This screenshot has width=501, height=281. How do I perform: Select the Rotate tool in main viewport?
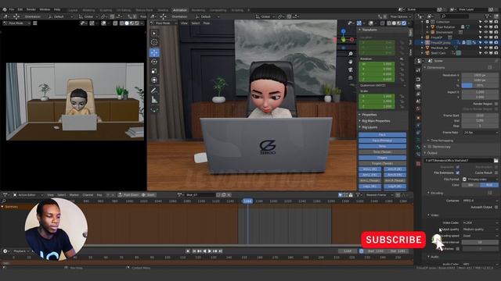tap(154, 62)
